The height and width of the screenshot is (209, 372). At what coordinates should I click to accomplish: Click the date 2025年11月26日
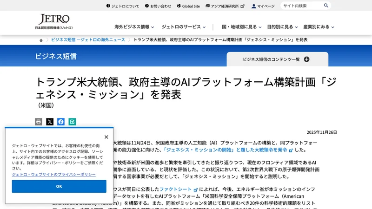(x=322, y=132)
